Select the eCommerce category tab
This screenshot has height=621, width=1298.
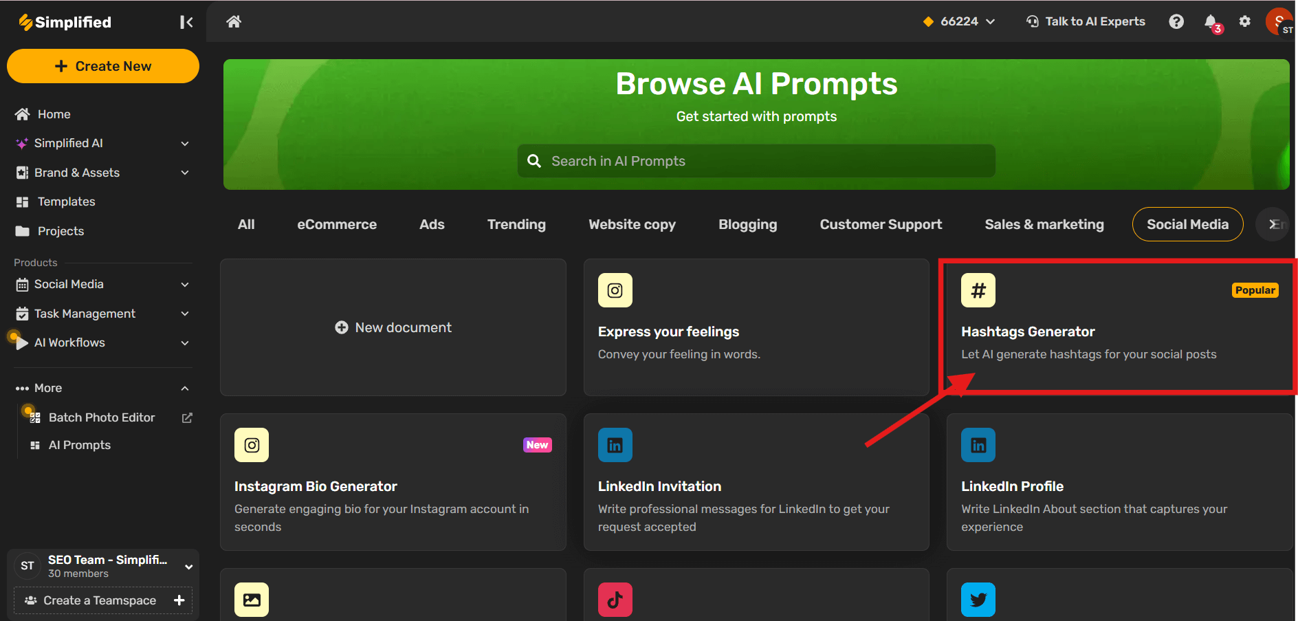click(337, 224)
